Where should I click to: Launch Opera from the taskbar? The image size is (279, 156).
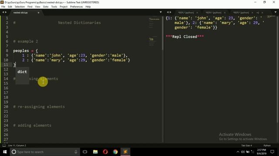[105, 152]
